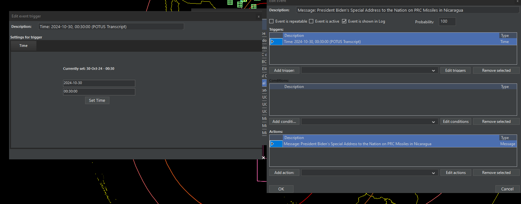Click Edit actions button
This screenshot has height=204, width=521.
point(455,173)
